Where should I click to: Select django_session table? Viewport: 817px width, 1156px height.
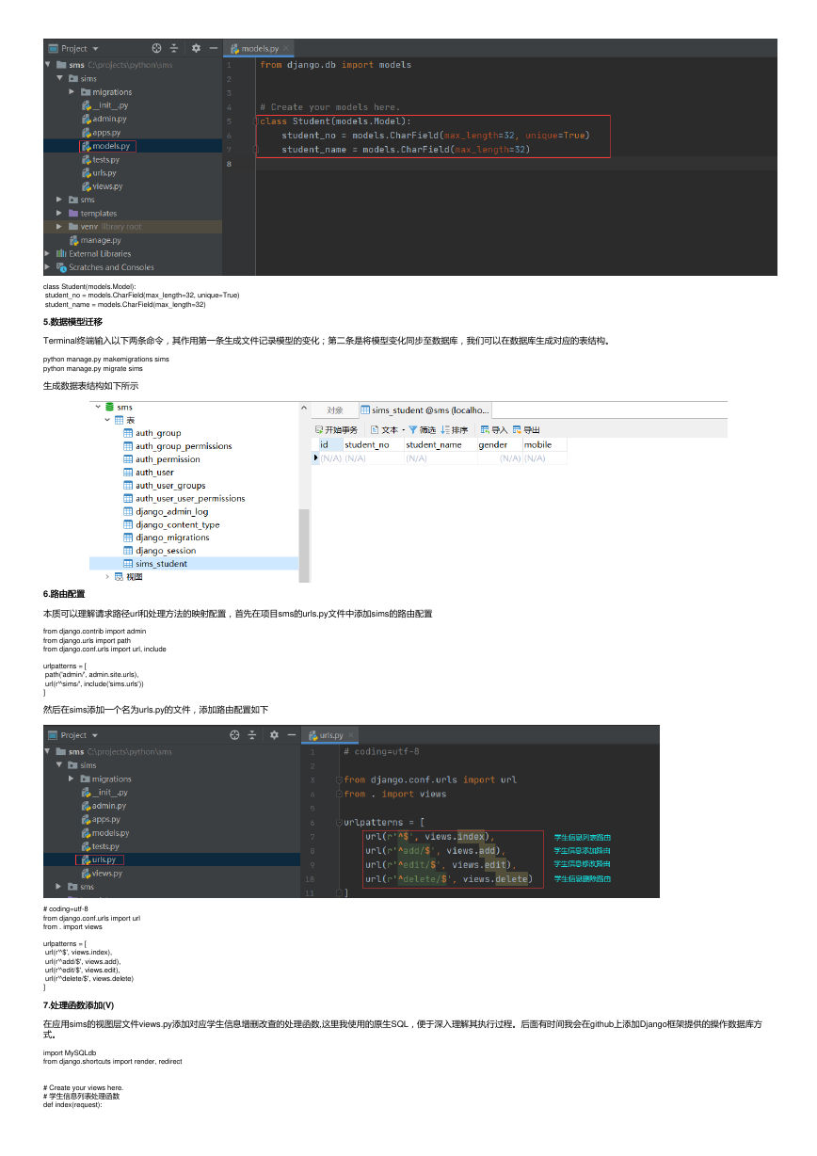[x=160, y=551]
